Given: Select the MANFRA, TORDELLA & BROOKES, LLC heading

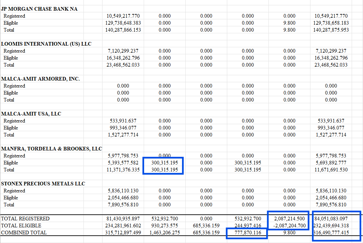Looking at the screenshot, I should 51,149.
